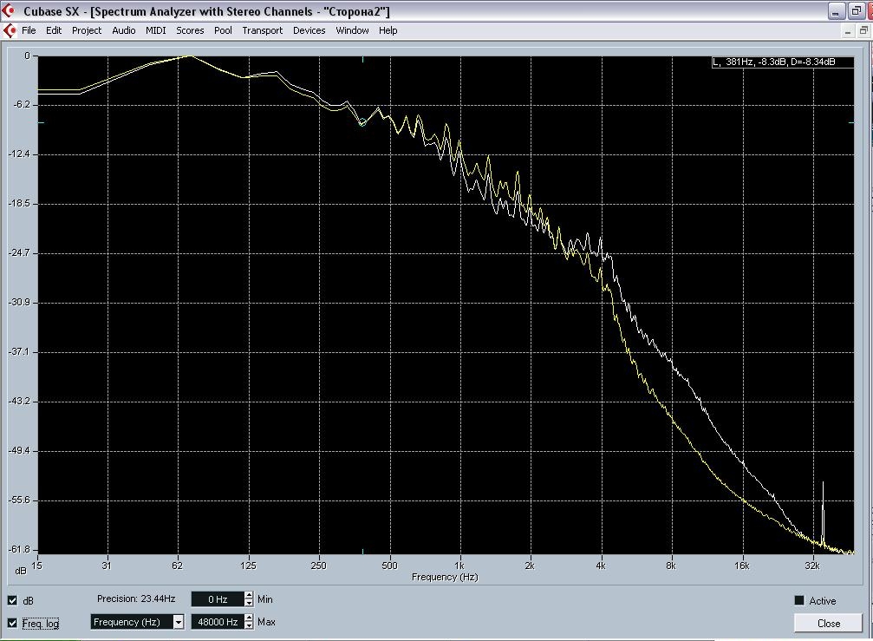
Task: Open the Devices menu
Action: tap(309, 30)
